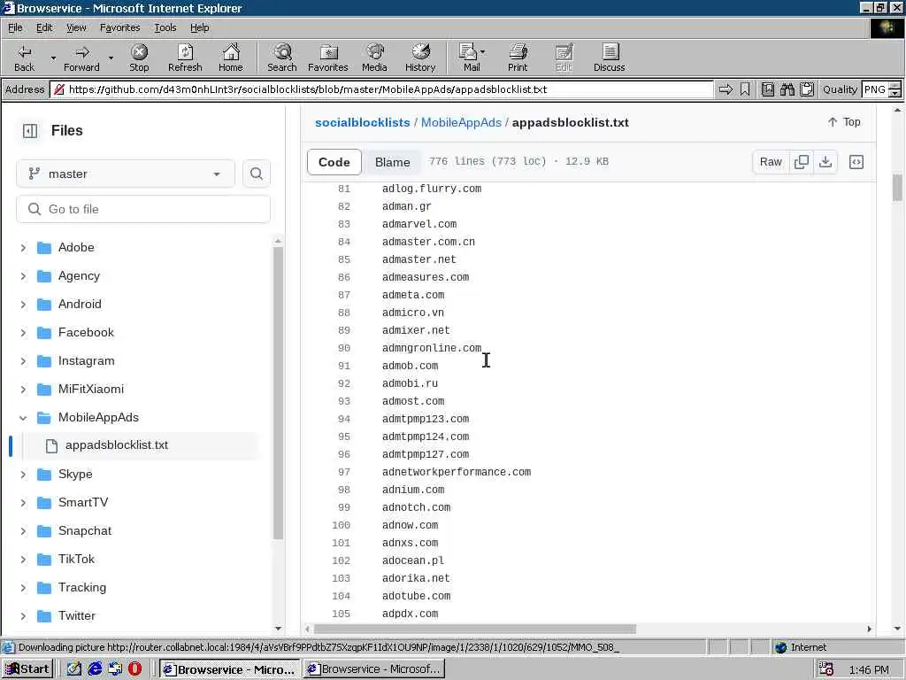The width and height of the screenshot is (906, 680).
Task: Open the Media toolbar button
Action: tap(374, 58)
